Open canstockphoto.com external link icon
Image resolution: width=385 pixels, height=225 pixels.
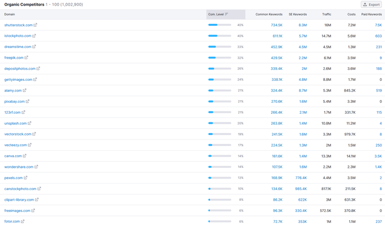[40, 189]
